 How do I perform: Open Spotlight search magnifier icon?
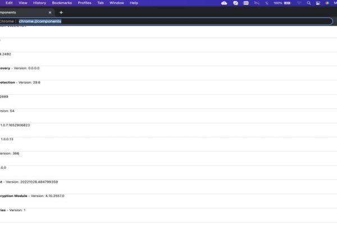point(308,3)
